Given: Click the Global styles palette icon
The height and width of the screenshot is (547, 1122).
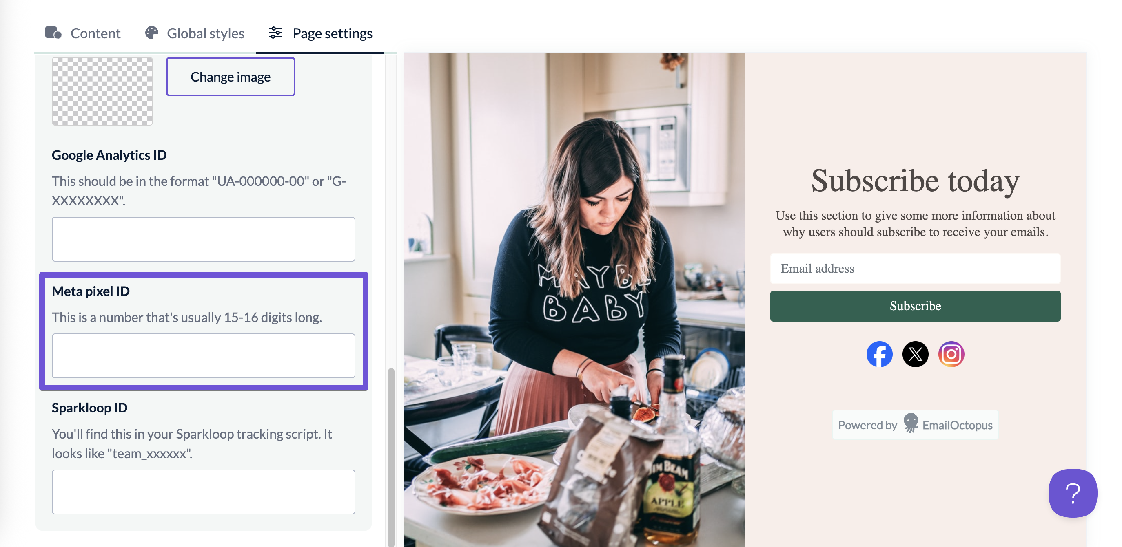Looking at the screenshot, I should 151,33.
